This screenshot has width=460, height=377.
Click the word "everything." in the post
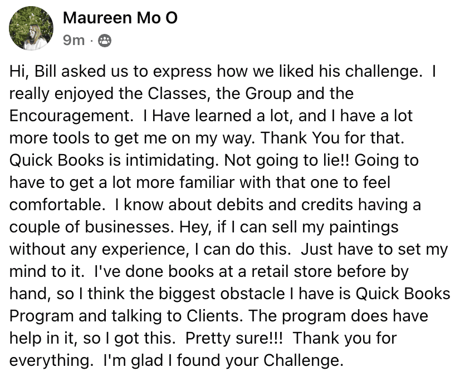47,361
